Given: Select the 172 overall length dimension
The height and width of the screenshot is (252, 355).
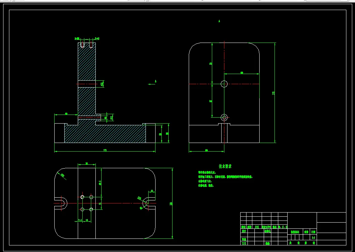Looking at the screenshot, I should pos(105,150).
